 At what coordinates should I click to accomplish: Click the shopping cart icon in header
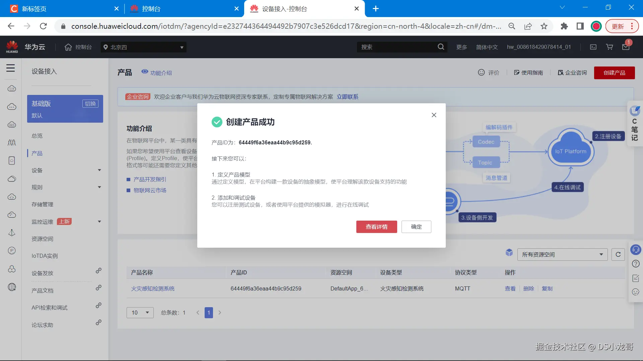coord(610,47)
